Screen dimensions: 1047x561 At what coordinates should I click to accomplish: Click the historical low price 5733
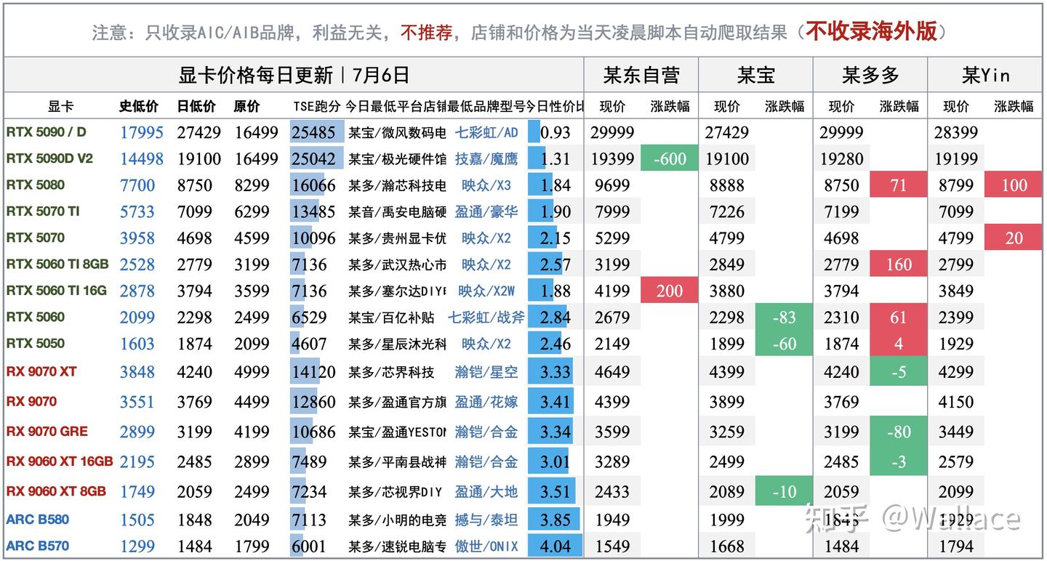coord(137,212)
